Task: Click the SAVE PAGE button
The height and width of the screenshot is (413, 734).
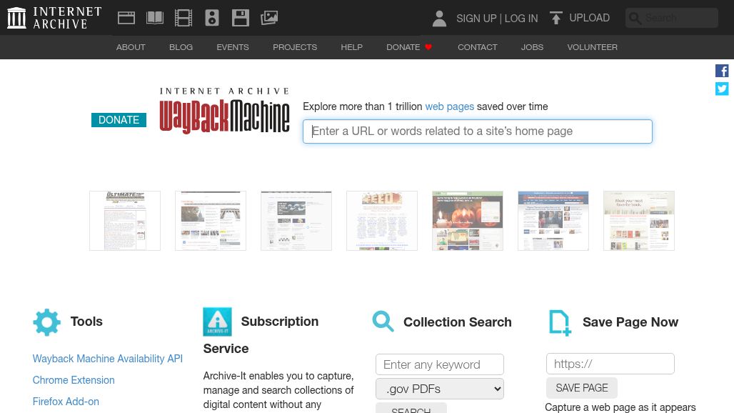Action: (581, 387)
